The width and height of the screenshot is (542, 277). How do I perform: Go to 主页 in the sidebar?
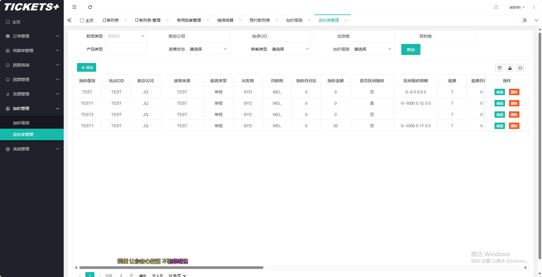click(32, 22)
